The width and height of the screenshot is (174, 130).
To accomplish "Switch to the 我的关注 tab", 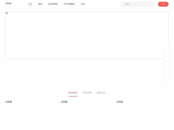I will (101, 93).
